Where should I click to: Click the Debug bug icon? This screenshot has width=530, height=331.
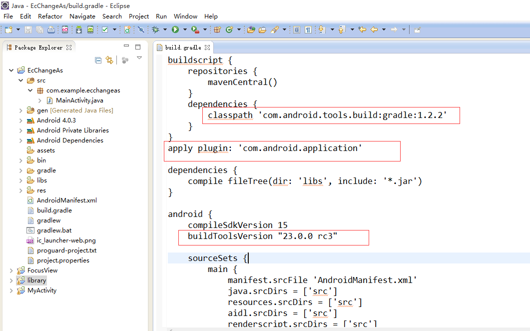pyautogui.click(x=155, y=30)
